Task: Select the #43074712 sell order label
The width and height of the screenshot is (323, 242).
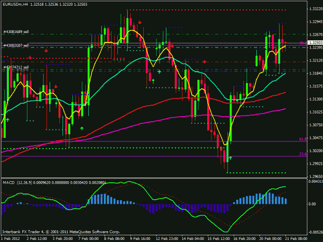Action: click(16, 67)
